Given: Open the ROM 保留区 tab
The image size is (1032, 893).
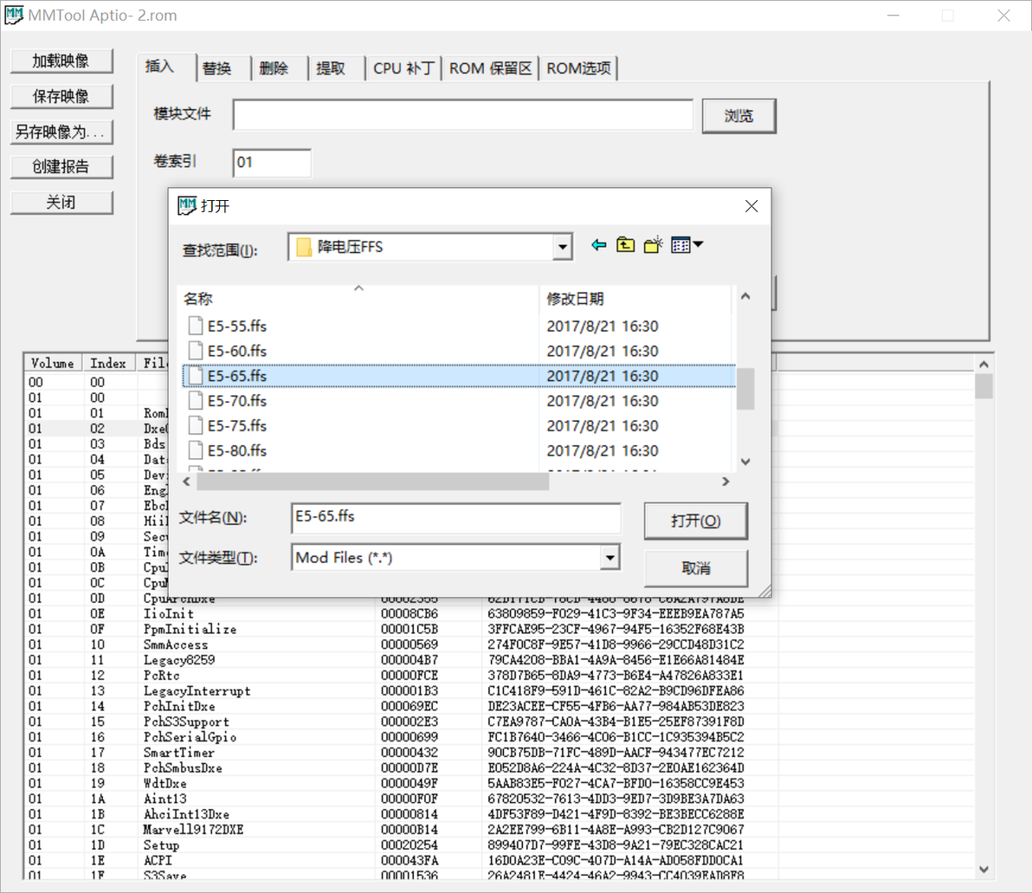Looking at the screenshot, I should [x=490, y=68].
